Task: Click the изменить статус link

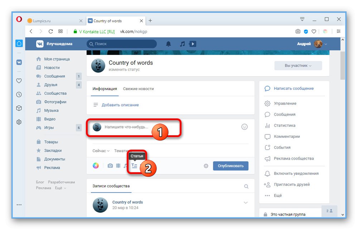Action: 124,70
